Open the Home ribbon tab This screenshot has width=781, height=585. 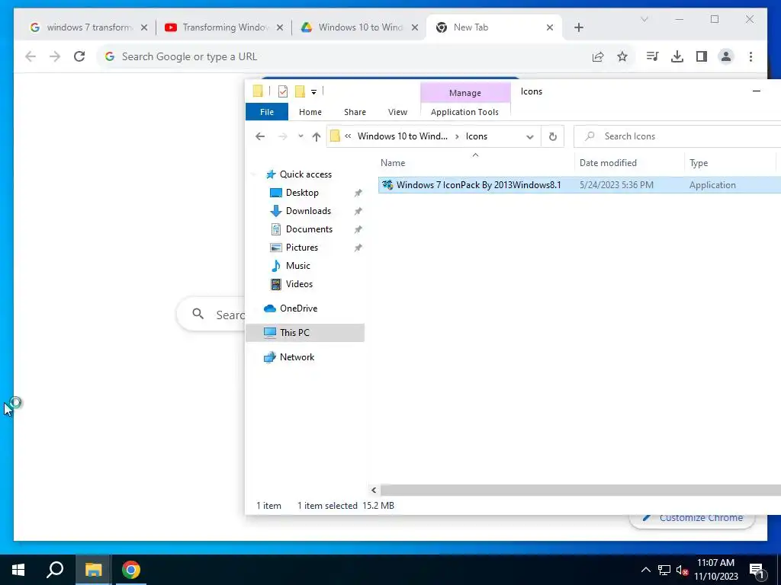coord(310,112)
